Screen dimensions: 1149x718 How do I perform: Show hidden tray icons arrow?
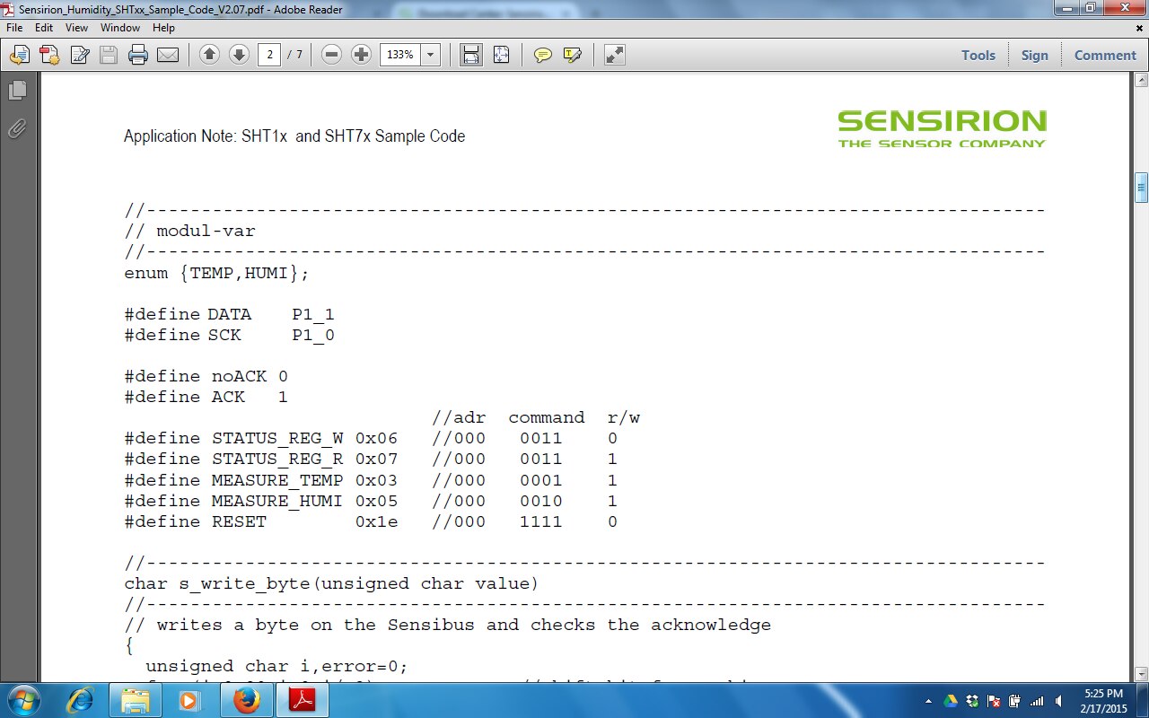[929, 701]
